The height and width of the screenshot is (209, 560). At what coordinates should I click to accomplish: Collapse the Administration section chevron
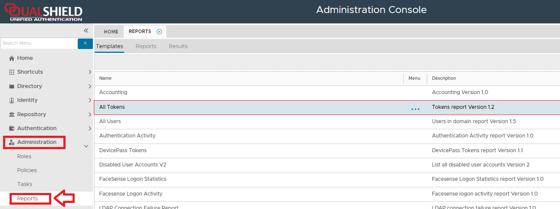(86, 147)
